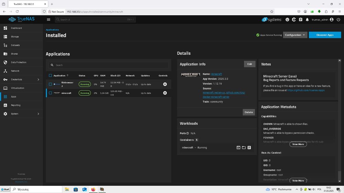Open Firefox application menu
344x193 pixels.
[340, 12]
